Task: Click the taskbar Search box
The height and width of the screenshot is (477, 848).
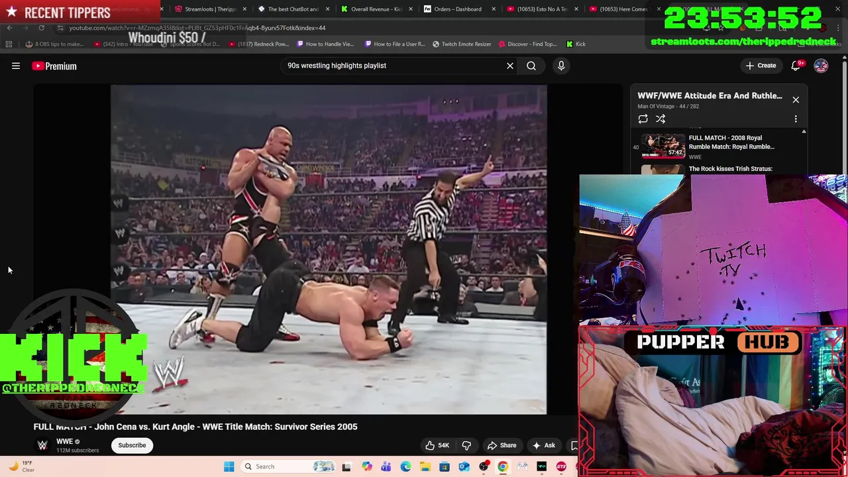Action: 289,466
